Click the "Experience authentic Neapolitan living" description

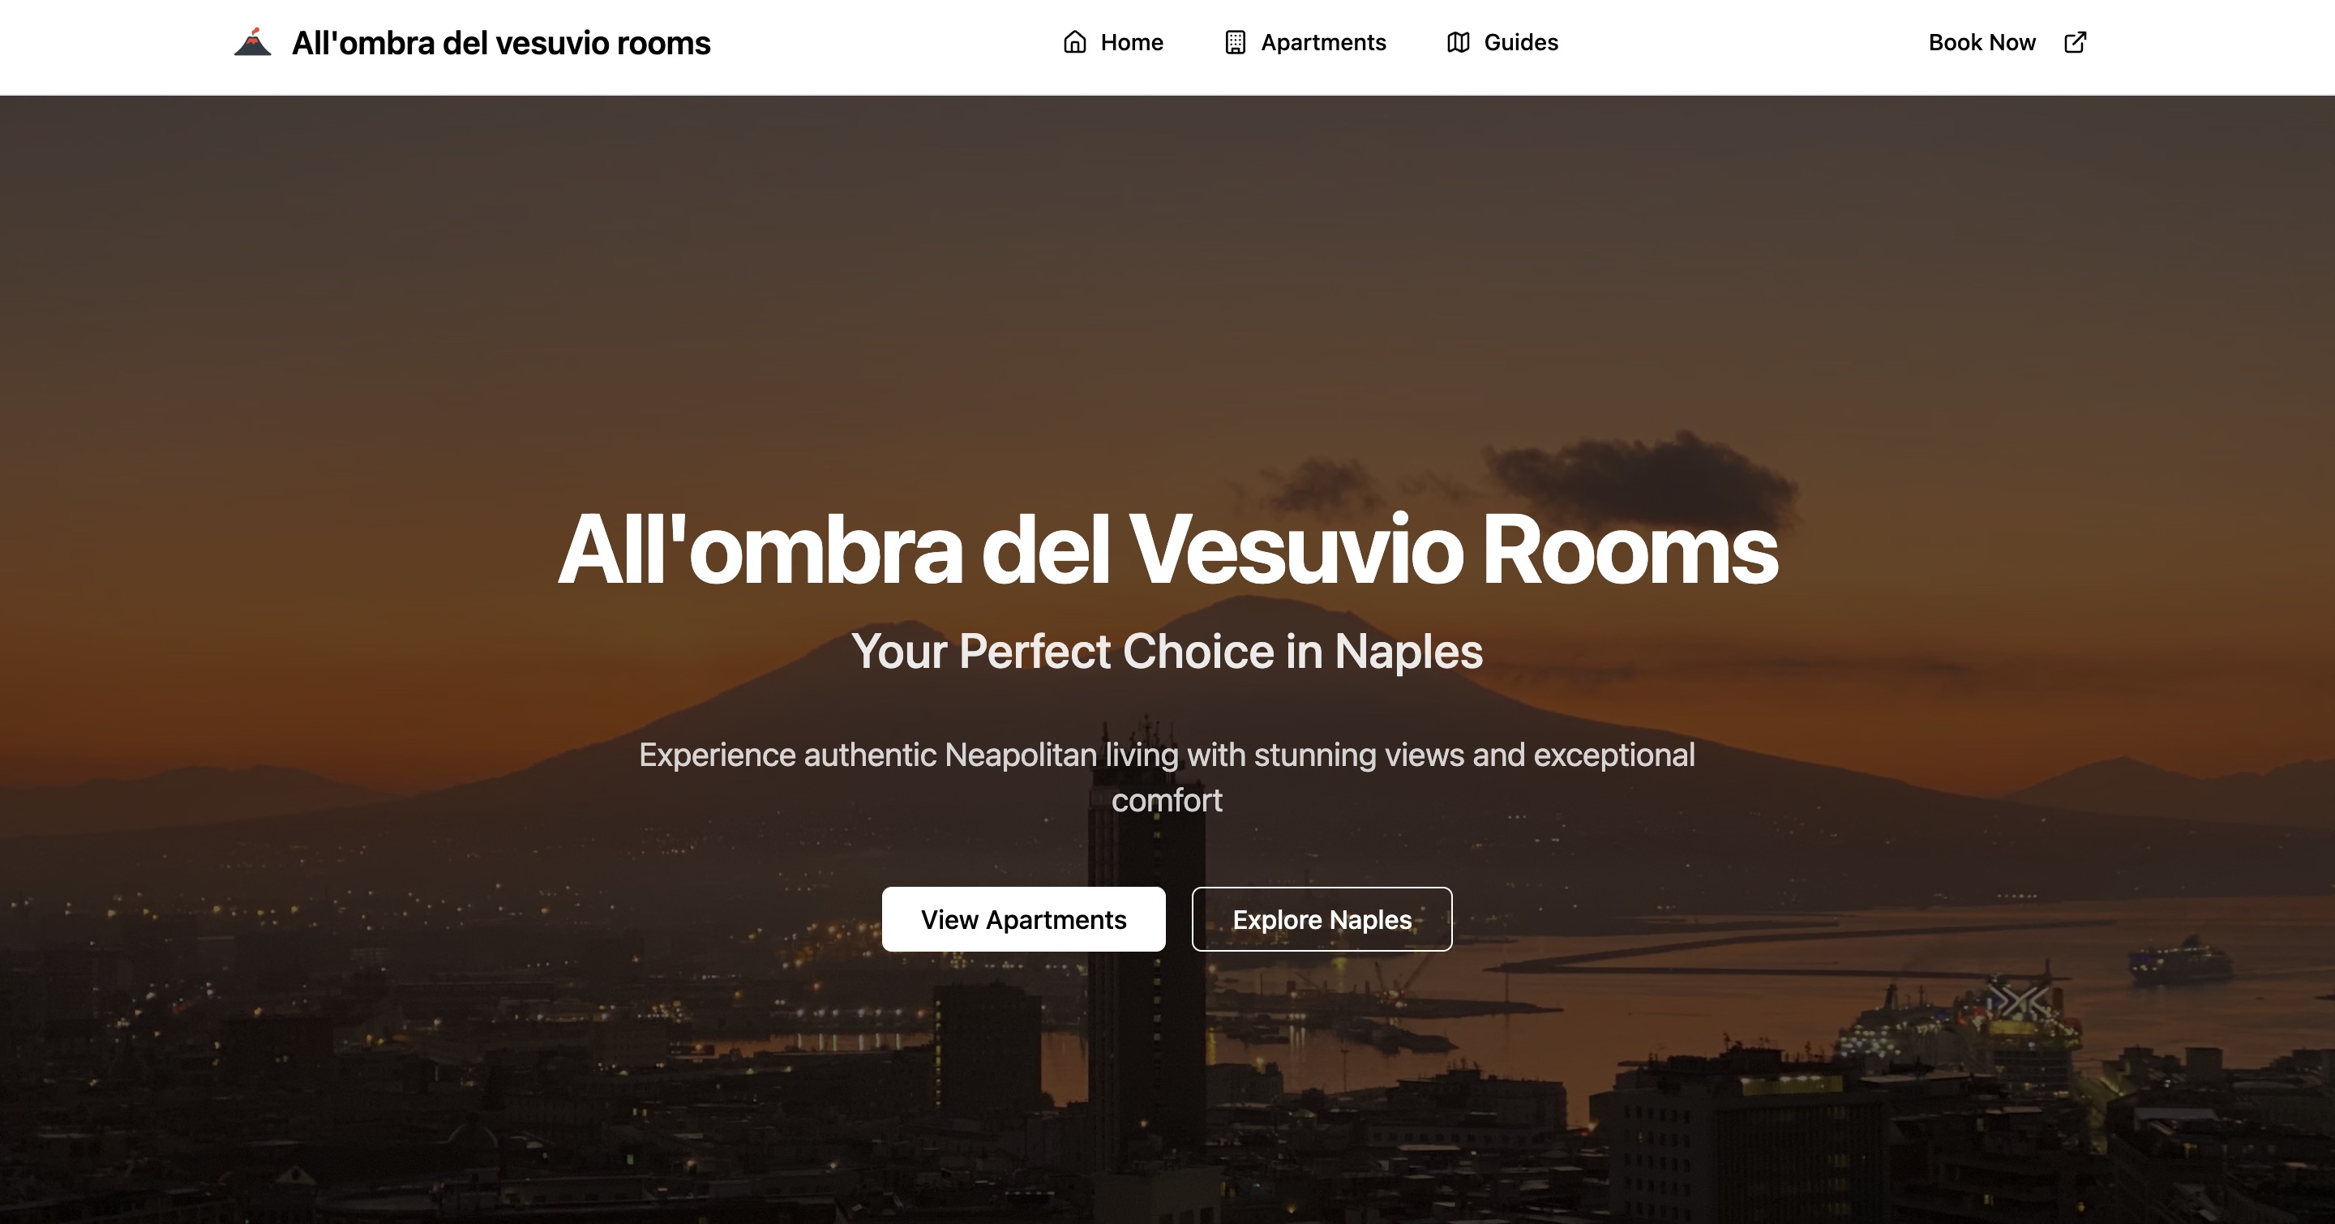click(x=1167, y=777)
